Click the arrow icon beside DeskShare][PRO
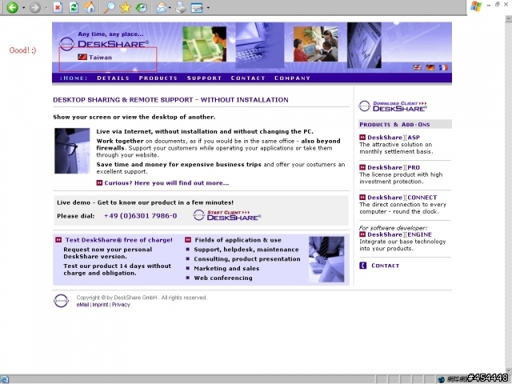The height and width of the screenshot is (384, 512). (362, 167)
